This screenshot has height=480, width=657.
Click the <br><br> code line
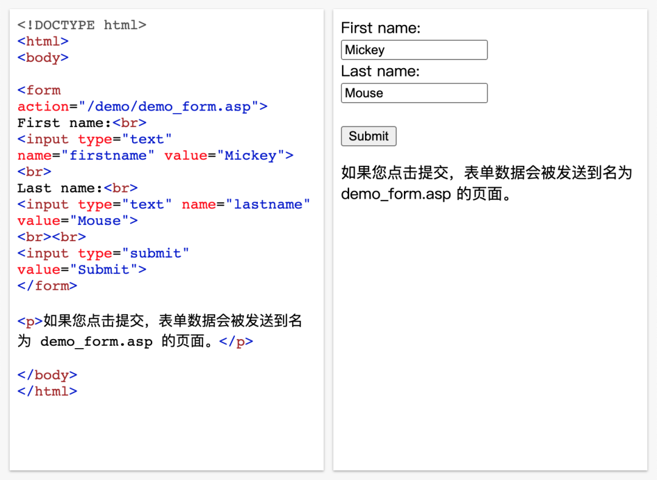pos(52,238)
